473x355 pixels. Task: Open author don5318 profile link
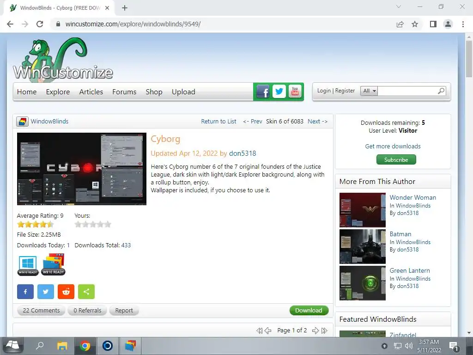pos(243,153)
